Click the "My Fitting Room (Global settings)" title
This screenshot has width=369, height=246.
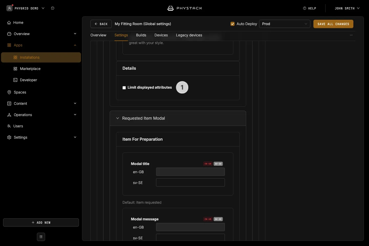pos(143,24)
